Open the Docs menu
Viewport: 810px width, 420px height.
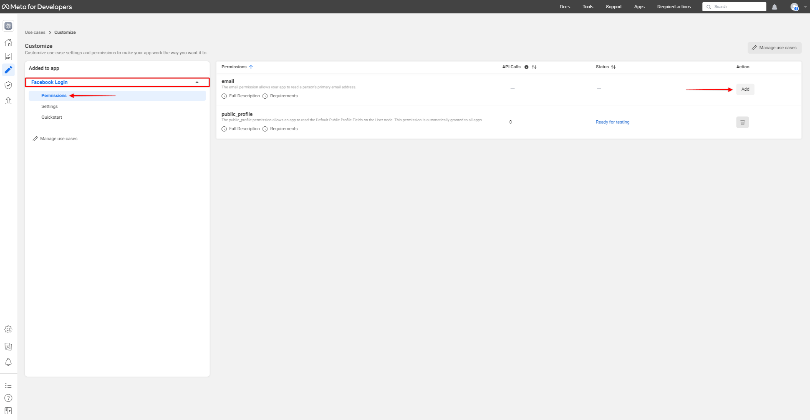[565, 7]
